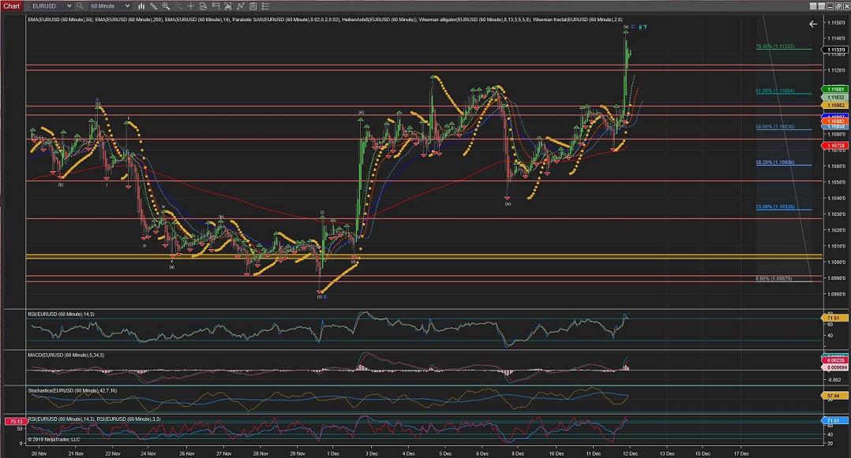851x458 pixels.
Task: Activate the zoom in magnifier
Action: [x=166, y=6]
